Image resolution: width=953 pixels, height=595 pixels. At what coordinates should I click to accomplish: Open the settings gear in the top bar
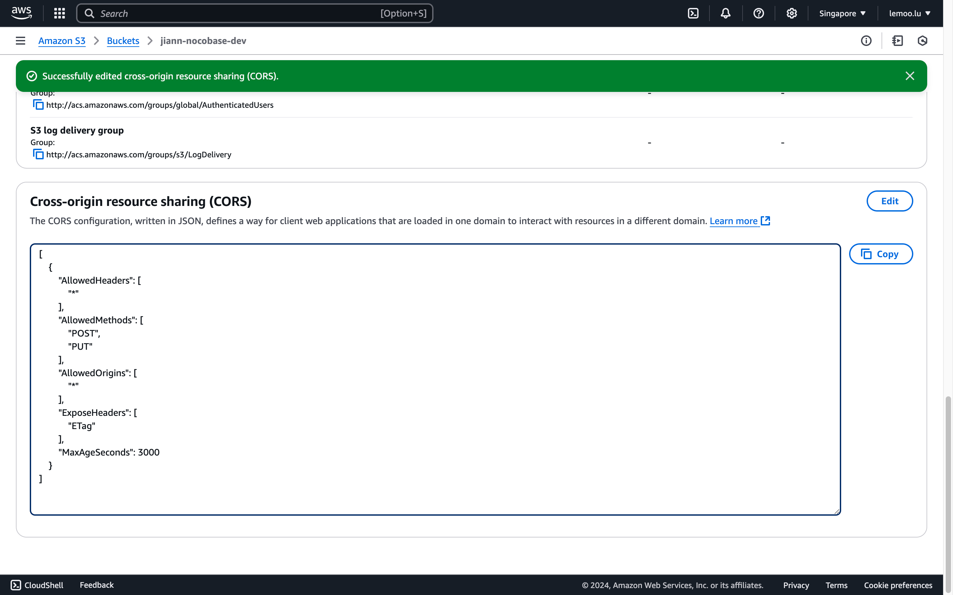[x=792, y=13]
